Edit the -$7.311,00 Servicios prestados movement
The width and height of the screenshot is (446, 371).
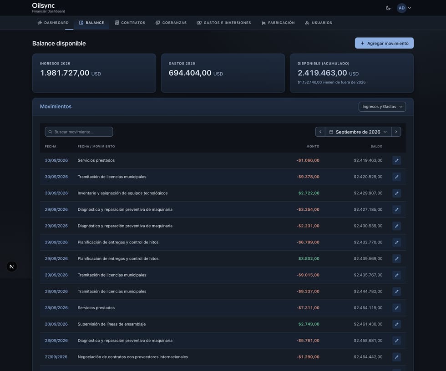point(396,308)
